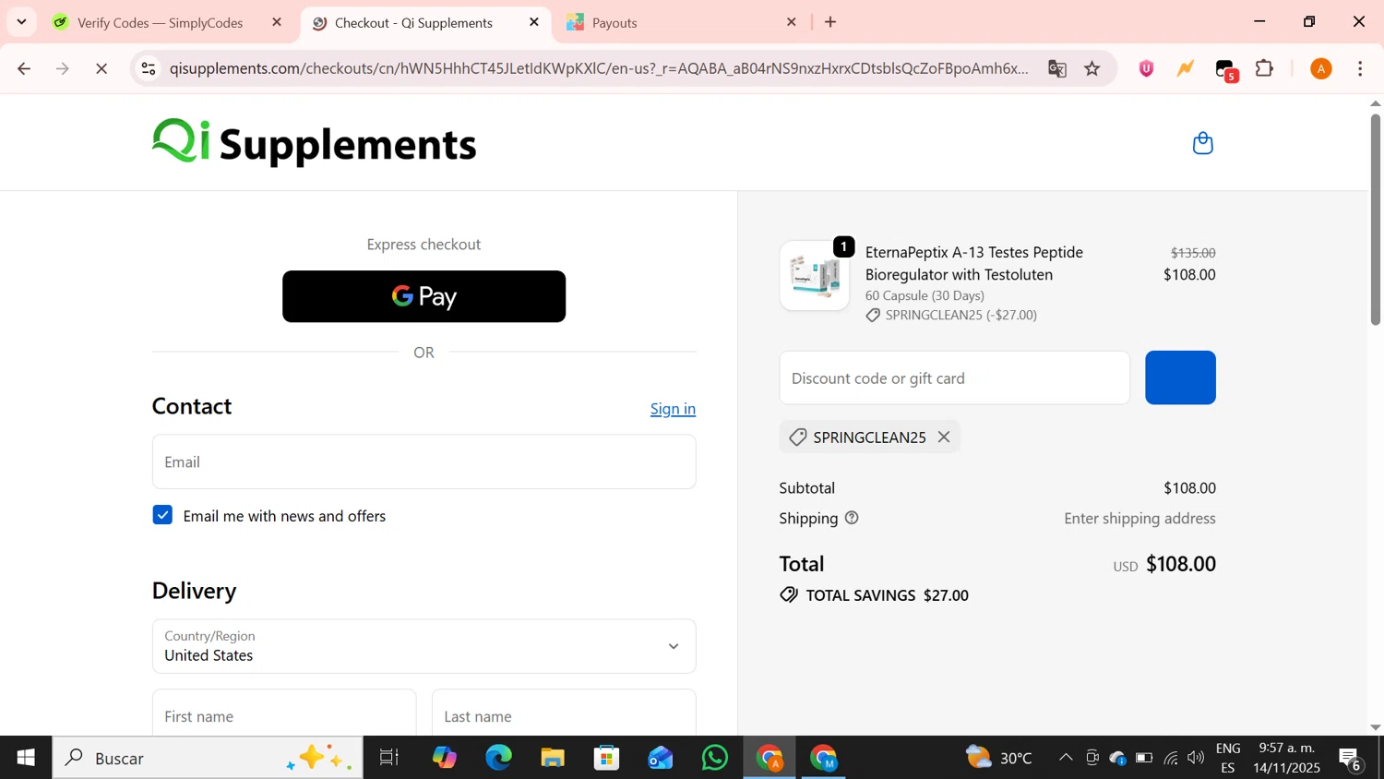Pay with the Google Pay button
Viewport: 1384px width, 779px height.
pos(424,296)
